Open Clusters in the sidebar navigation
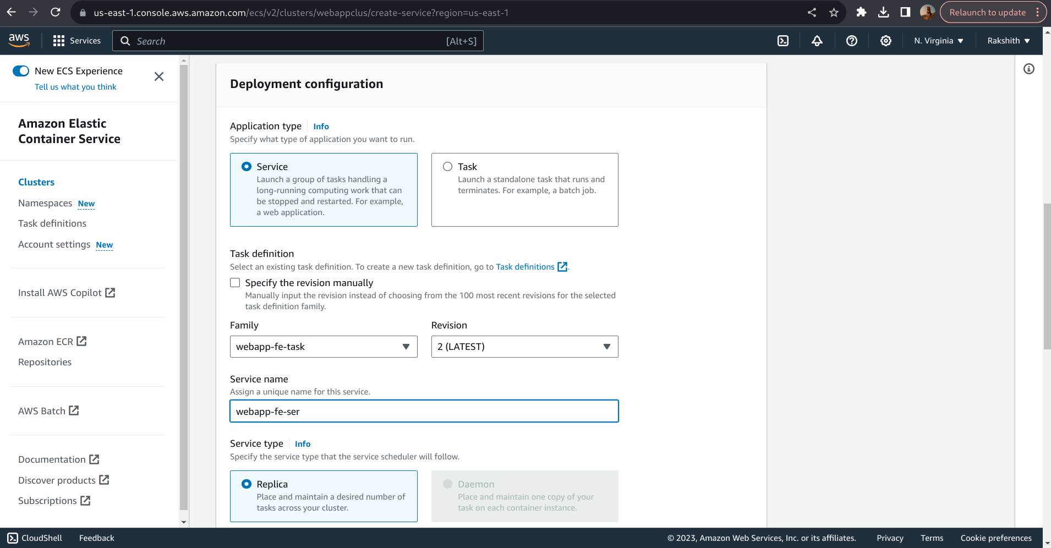 [36, 182]
